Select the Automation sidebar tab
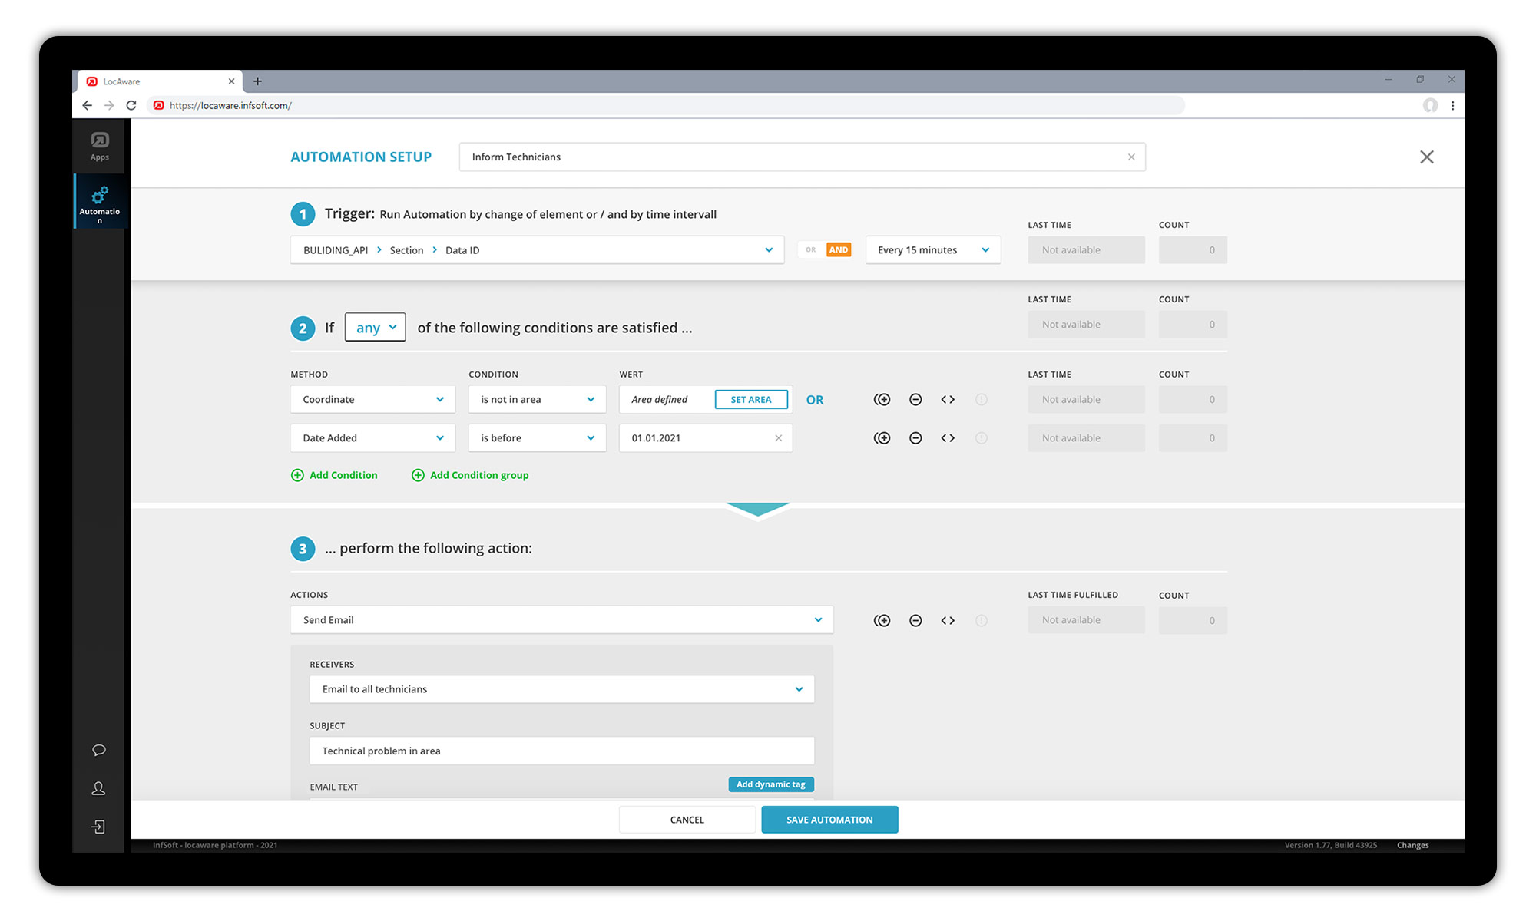This screenshot has height=921, width=1536. coord(100,203)
